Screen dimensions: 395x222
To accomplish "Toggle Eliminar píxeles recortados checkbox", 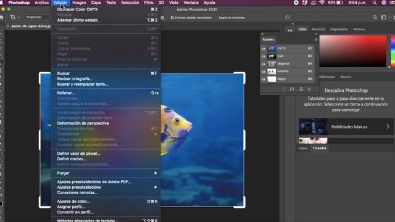I will point(172,18).
